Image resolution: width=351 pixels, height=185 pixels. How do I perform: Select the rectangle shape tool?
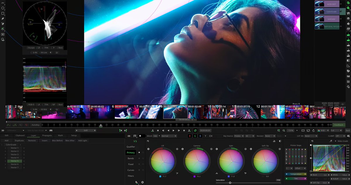coord(3,13)
